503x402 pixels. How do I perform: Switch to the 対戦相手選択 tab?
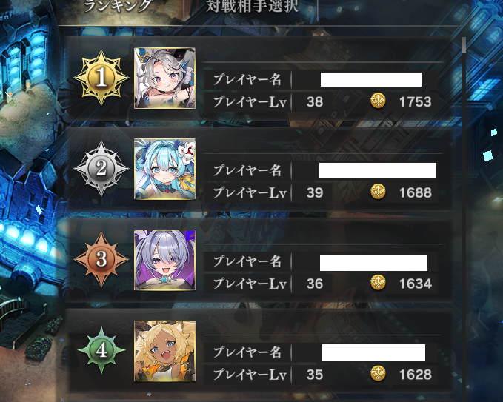coord(252,6)
